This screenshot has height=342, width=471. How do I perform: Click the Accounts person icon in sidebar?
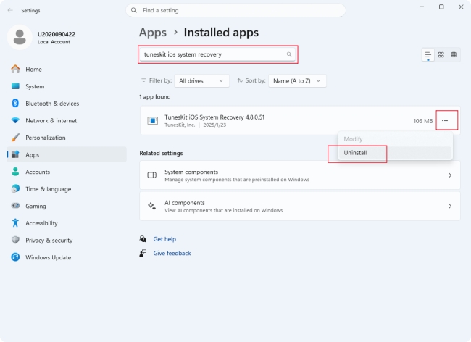15,172
